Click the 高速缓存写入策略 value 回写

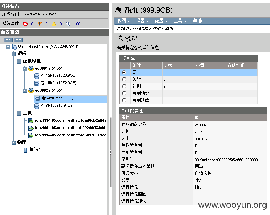coord(199,166)
